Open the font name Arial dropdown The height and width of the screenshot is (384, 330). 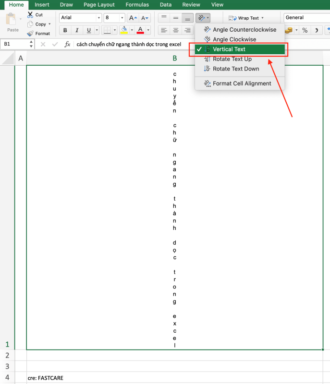pyautogui.click(x=99, y=18)
